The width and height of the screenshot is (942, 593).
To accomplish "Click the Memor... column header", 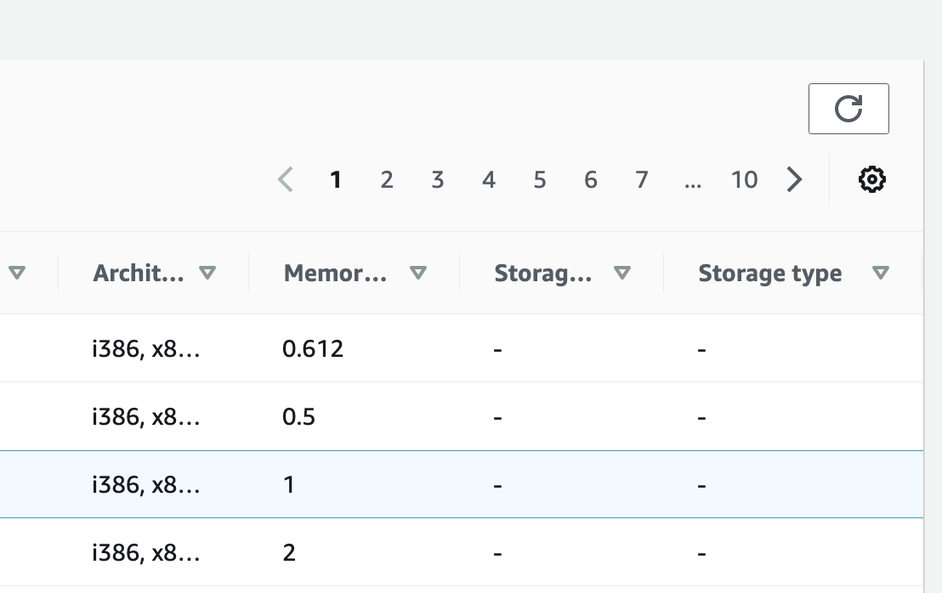I will click(x=335, y=273).
